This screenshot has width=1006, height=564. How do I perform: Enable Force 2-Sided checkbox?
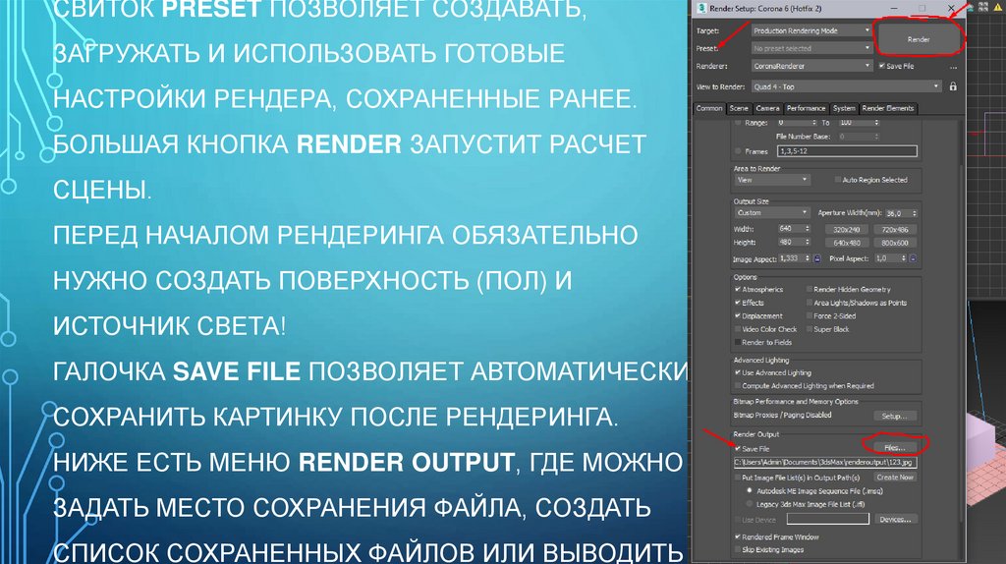click(810, 316)
